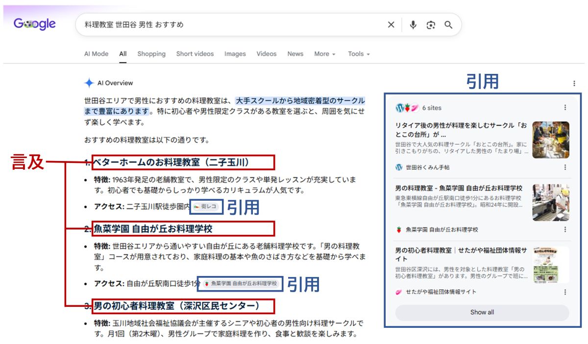Screen dimensions: 588x344
Task: Open the 街レコ citation chip
Action: (205, 206)
